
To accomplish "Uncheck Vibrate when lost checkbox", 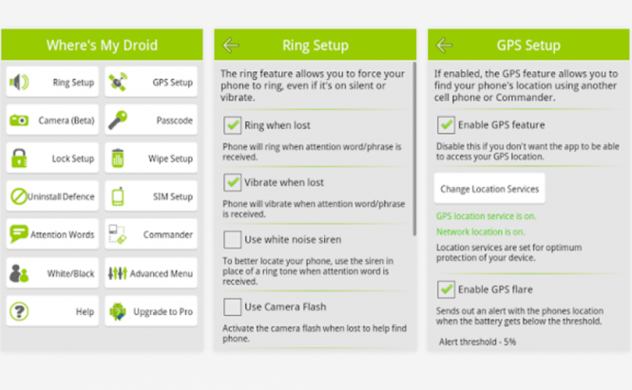I will click(x=233, y=182).
